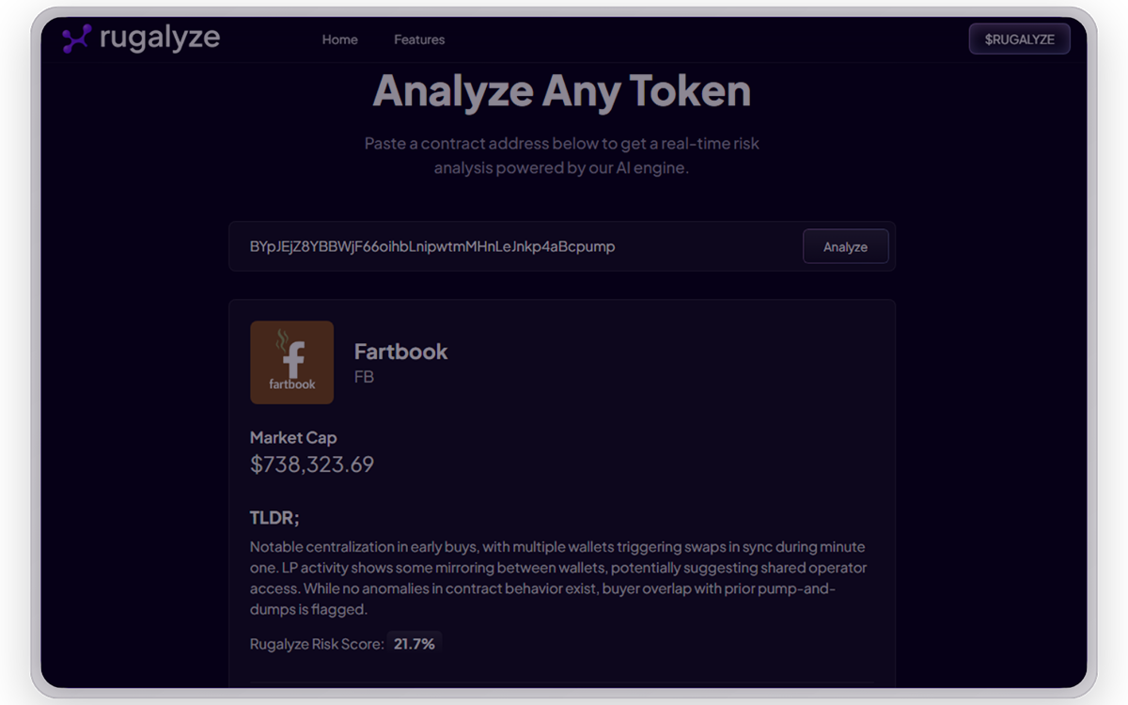Click the Market Cap label

click(x=293, y=437)
